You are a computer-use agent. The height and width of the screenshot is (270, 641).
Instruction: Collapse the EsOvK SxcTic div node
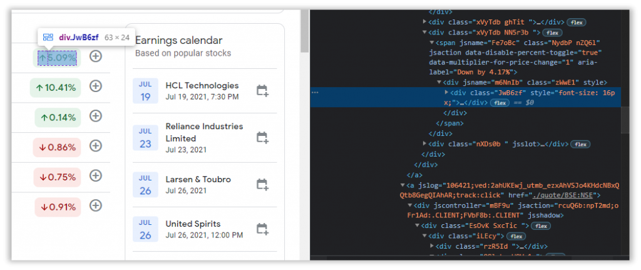418,226
